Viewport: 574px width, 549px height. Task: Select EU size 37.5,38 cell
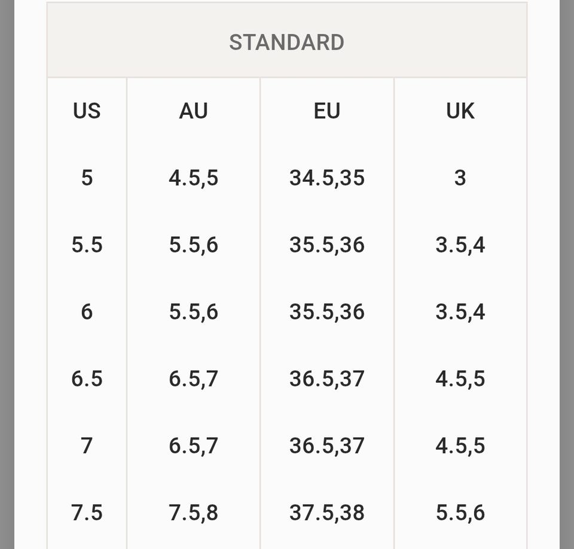pos(326,513)
